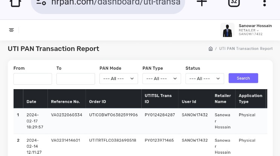Tap the browser home icon
This screenshot has width=280, height=156.
[x=15, y=3]
